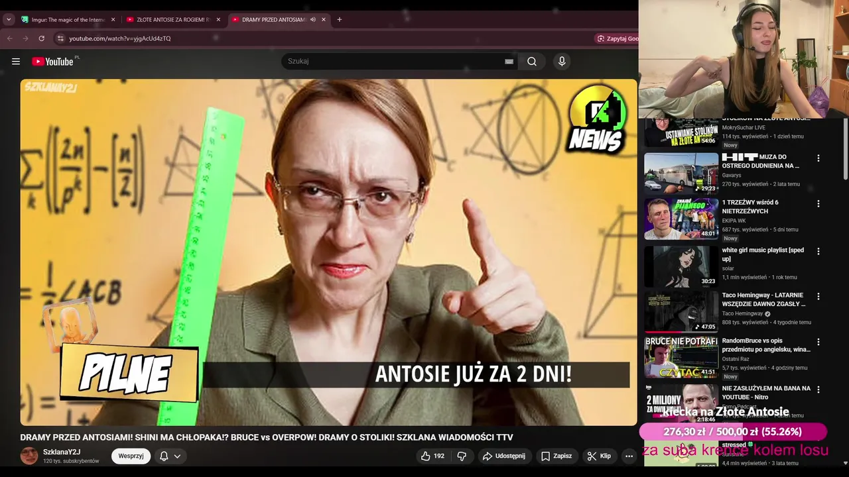Open options menu for HIT MUZA video
This screenshot has width=849, height=477.
(818, 158)
